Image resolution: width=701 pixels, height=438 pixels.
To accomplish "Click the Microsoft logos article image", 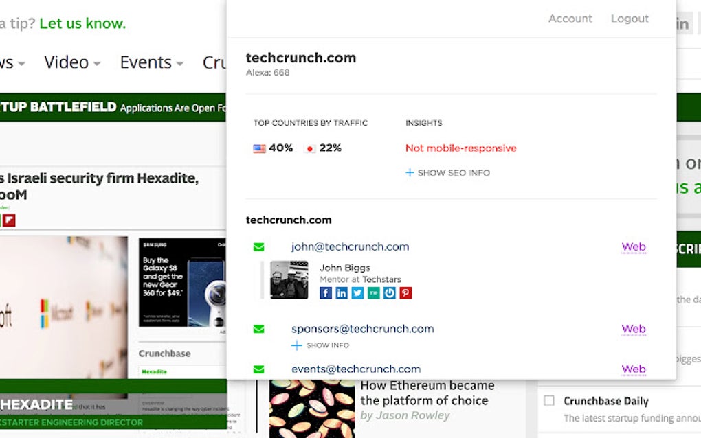I will point(63,308).
